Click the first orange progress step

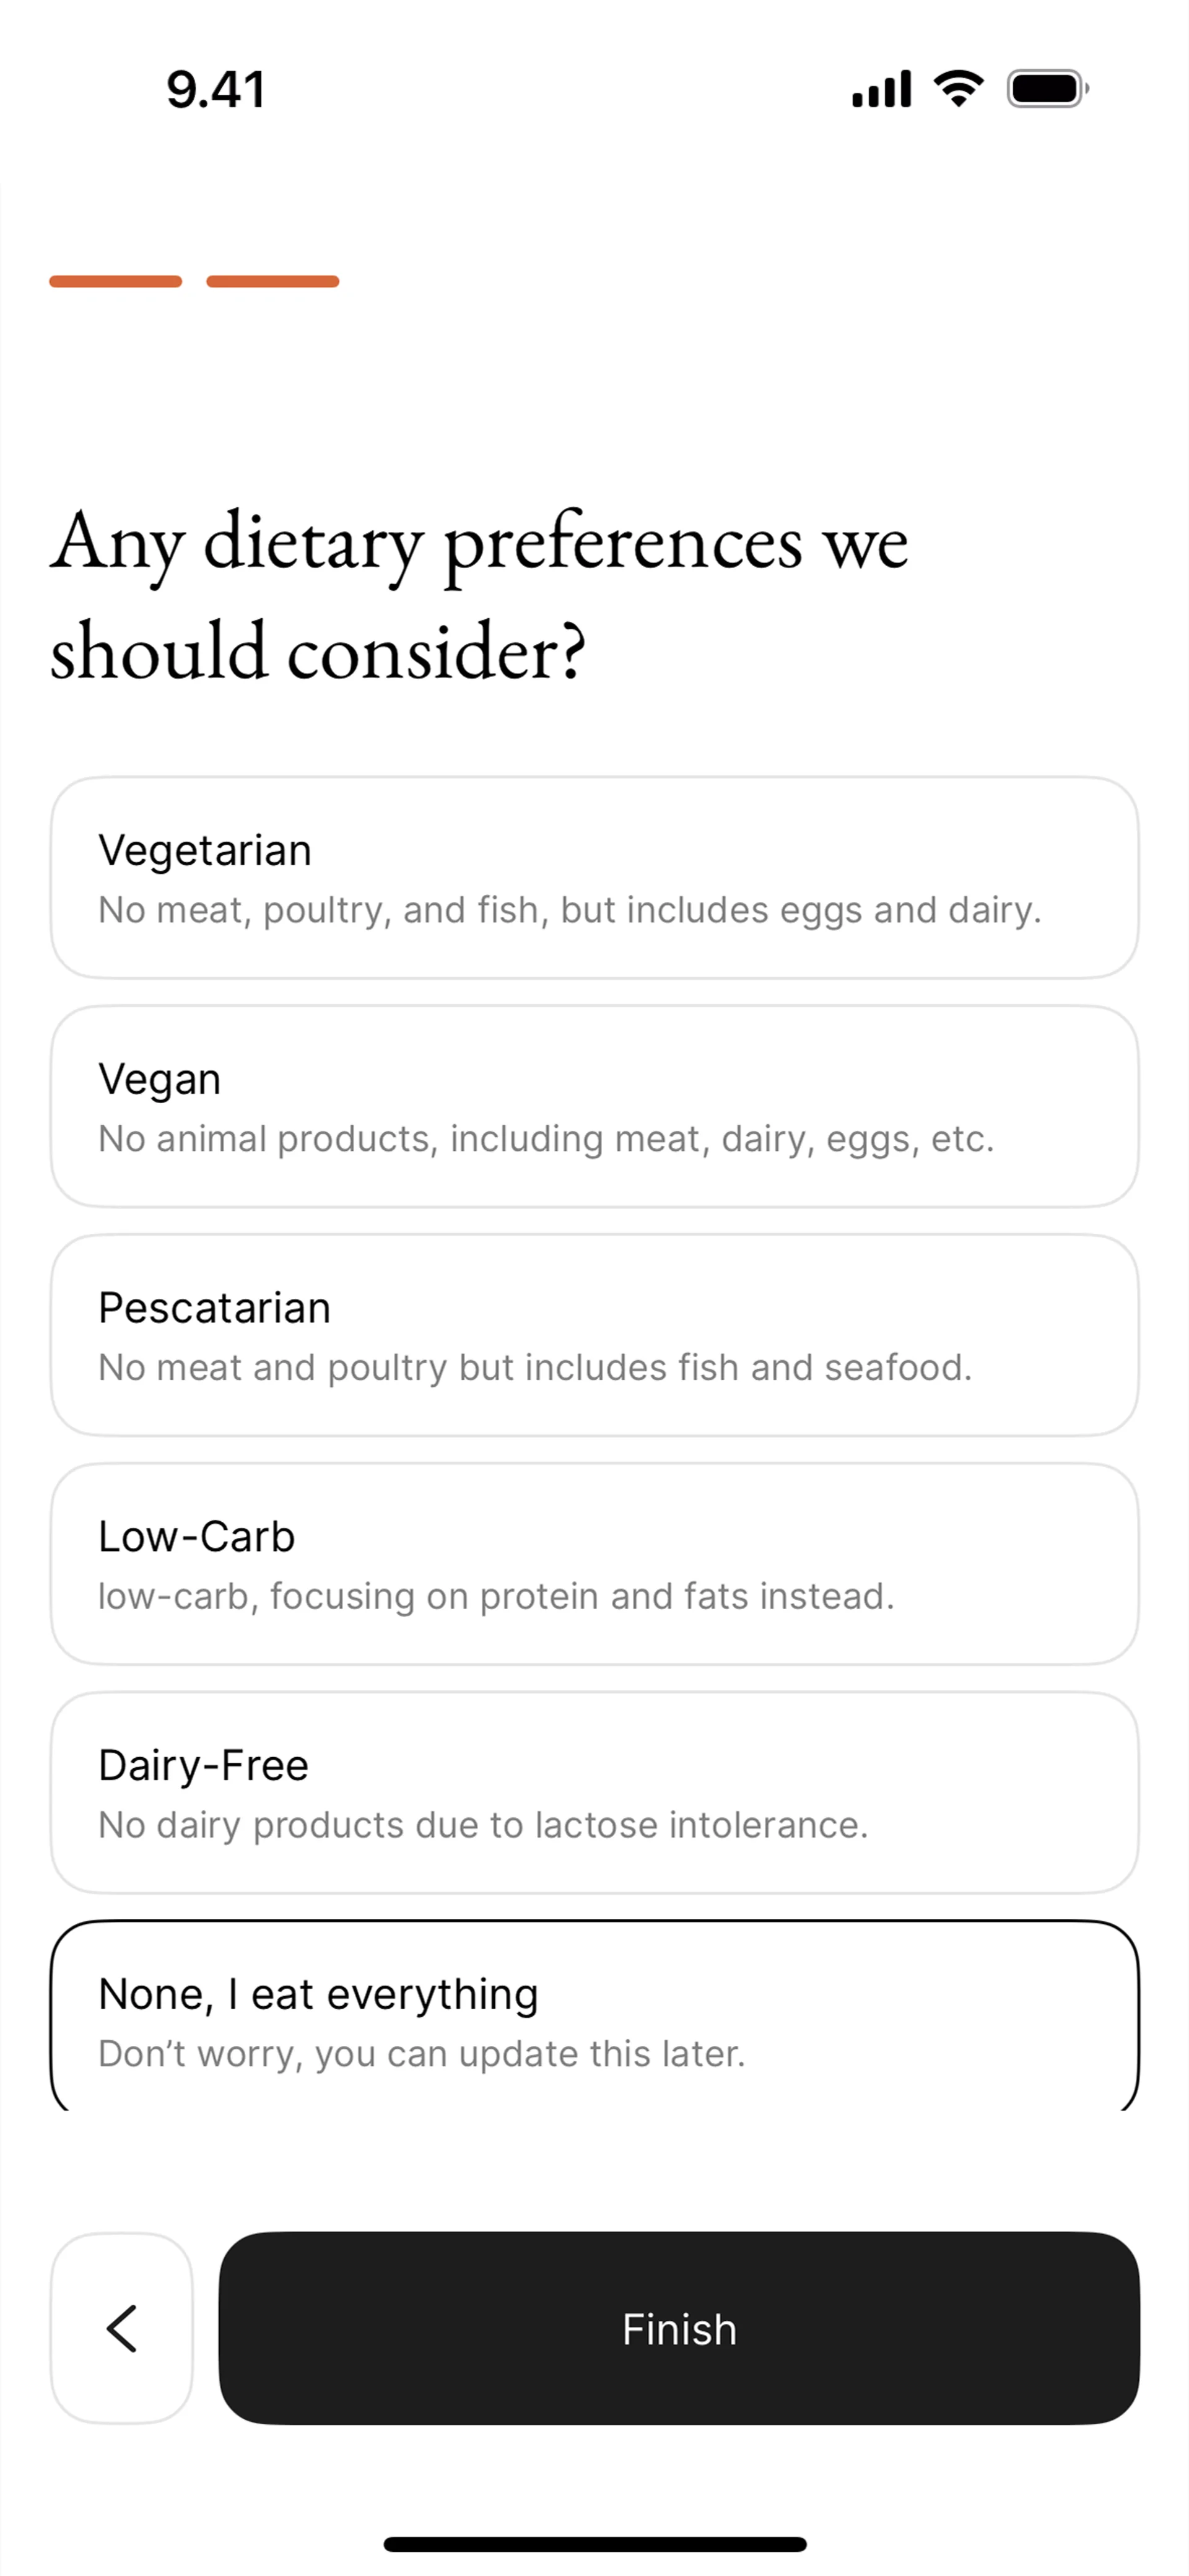[x=116, y=282]
